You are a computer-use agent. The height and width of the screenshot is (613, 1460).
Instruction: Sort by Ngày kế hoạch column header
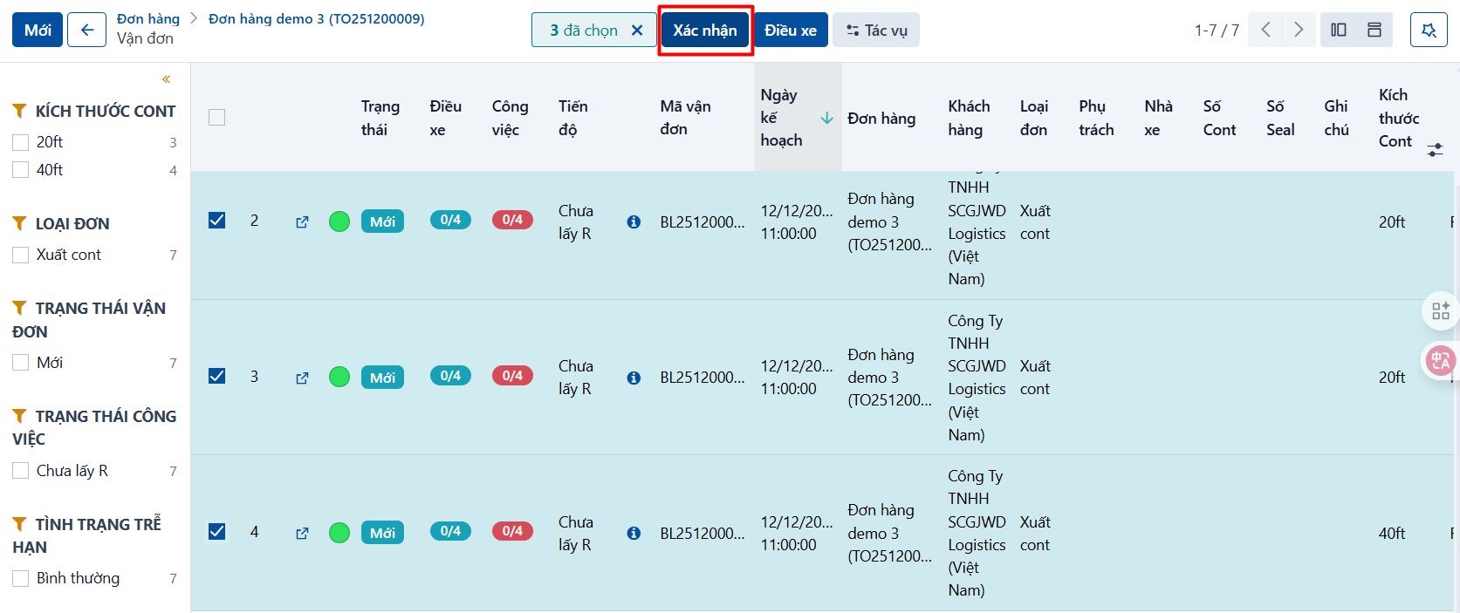point(798,117)
